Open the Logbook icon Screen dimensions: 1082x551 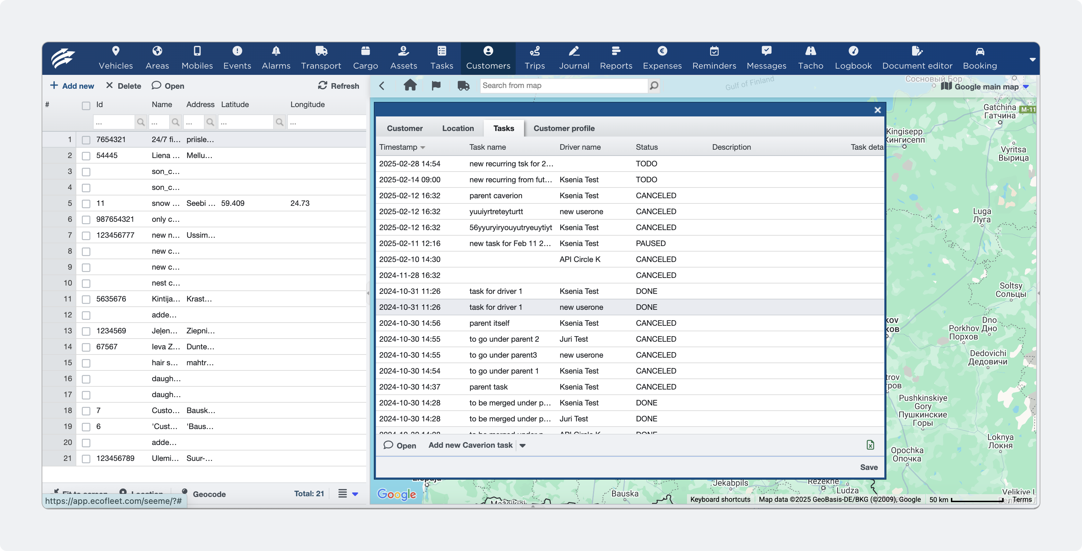(x=853, y=51)
